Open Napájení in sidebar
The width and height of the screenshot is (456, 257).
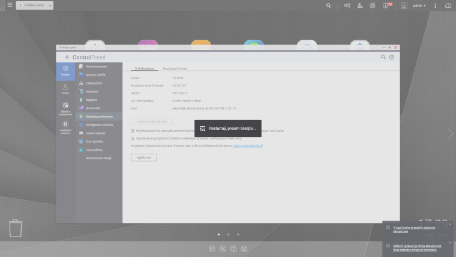click(99, 100)
